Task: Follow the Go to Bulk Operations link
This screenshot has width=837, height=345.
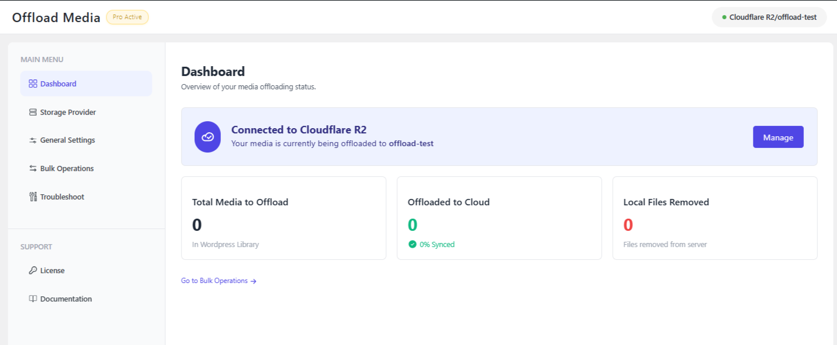Action: click(x=214, y=281)
